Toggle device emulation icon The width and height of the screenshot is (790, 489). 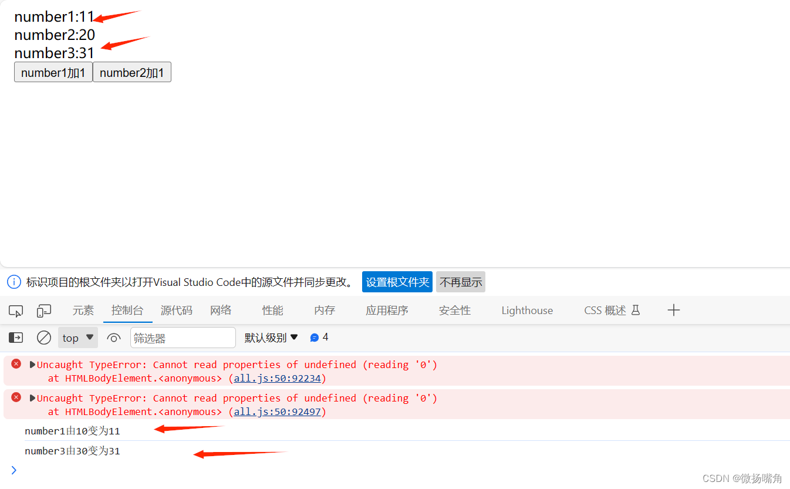coord(44,311)
